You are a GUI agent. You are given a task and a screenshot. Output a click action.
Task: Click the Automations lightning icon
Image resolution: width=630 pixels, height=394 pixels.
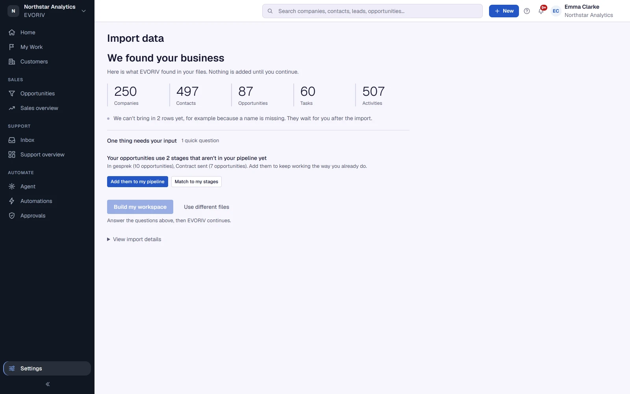coord(12,201)
